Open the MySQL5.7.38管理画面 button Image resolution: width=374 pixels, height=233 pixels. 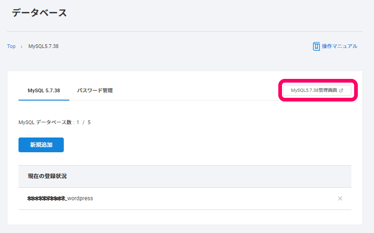point(314,90)
